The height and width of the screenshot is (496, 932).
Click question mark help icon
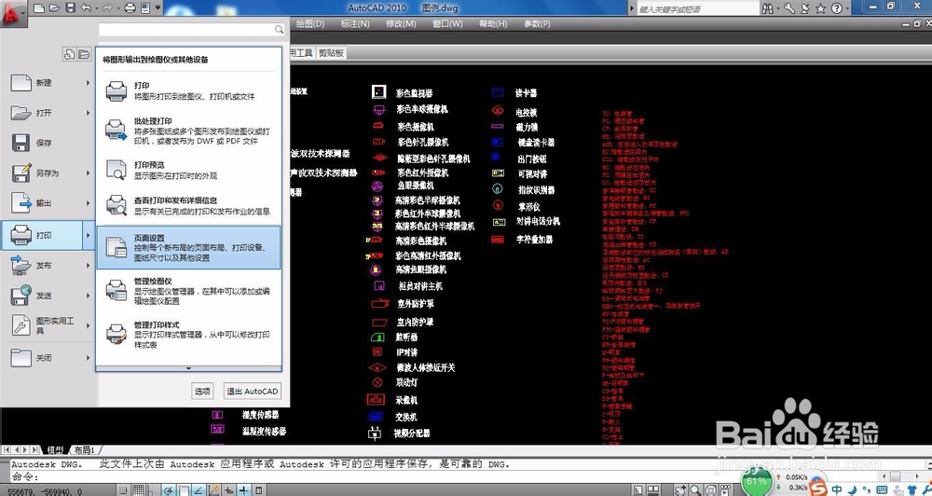coord(836,8)
